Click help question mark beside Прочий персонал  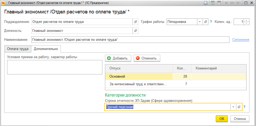click(x=244, y=107)
